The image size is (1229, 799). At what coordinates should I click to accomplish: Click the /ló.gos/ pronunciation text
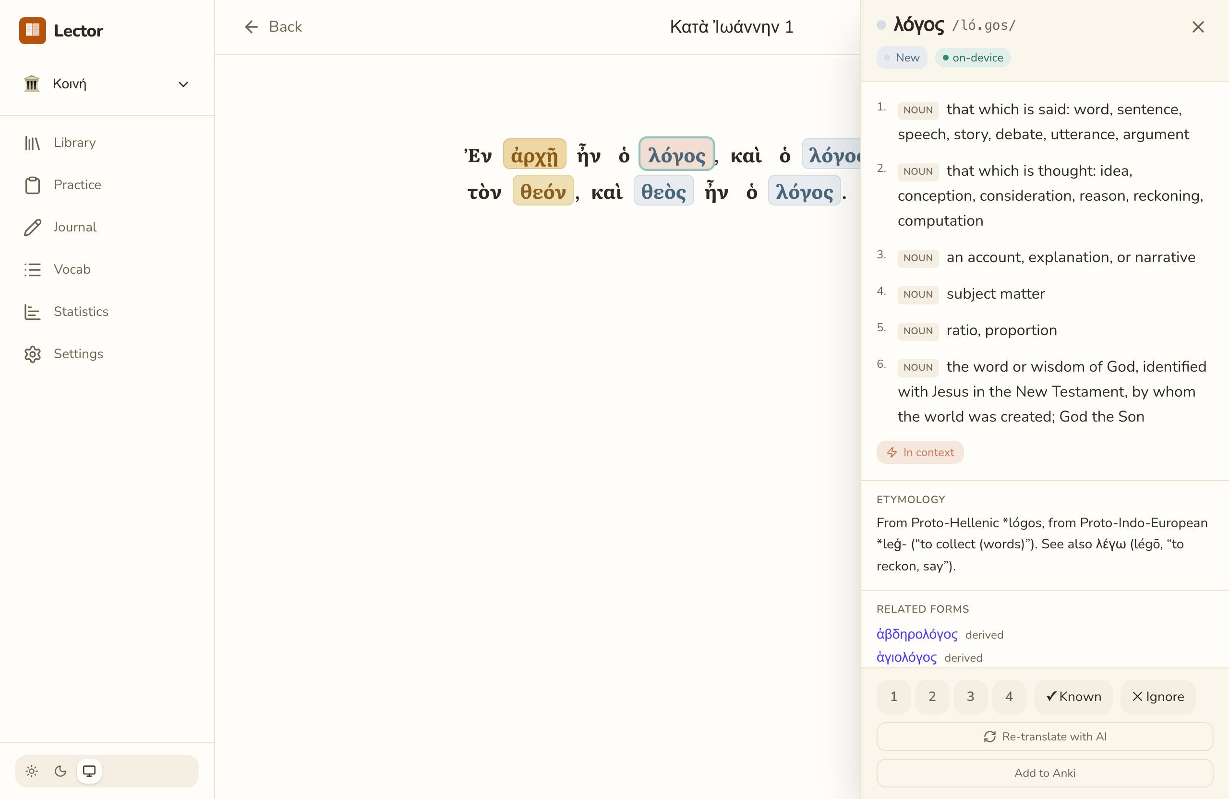point(984,26)
